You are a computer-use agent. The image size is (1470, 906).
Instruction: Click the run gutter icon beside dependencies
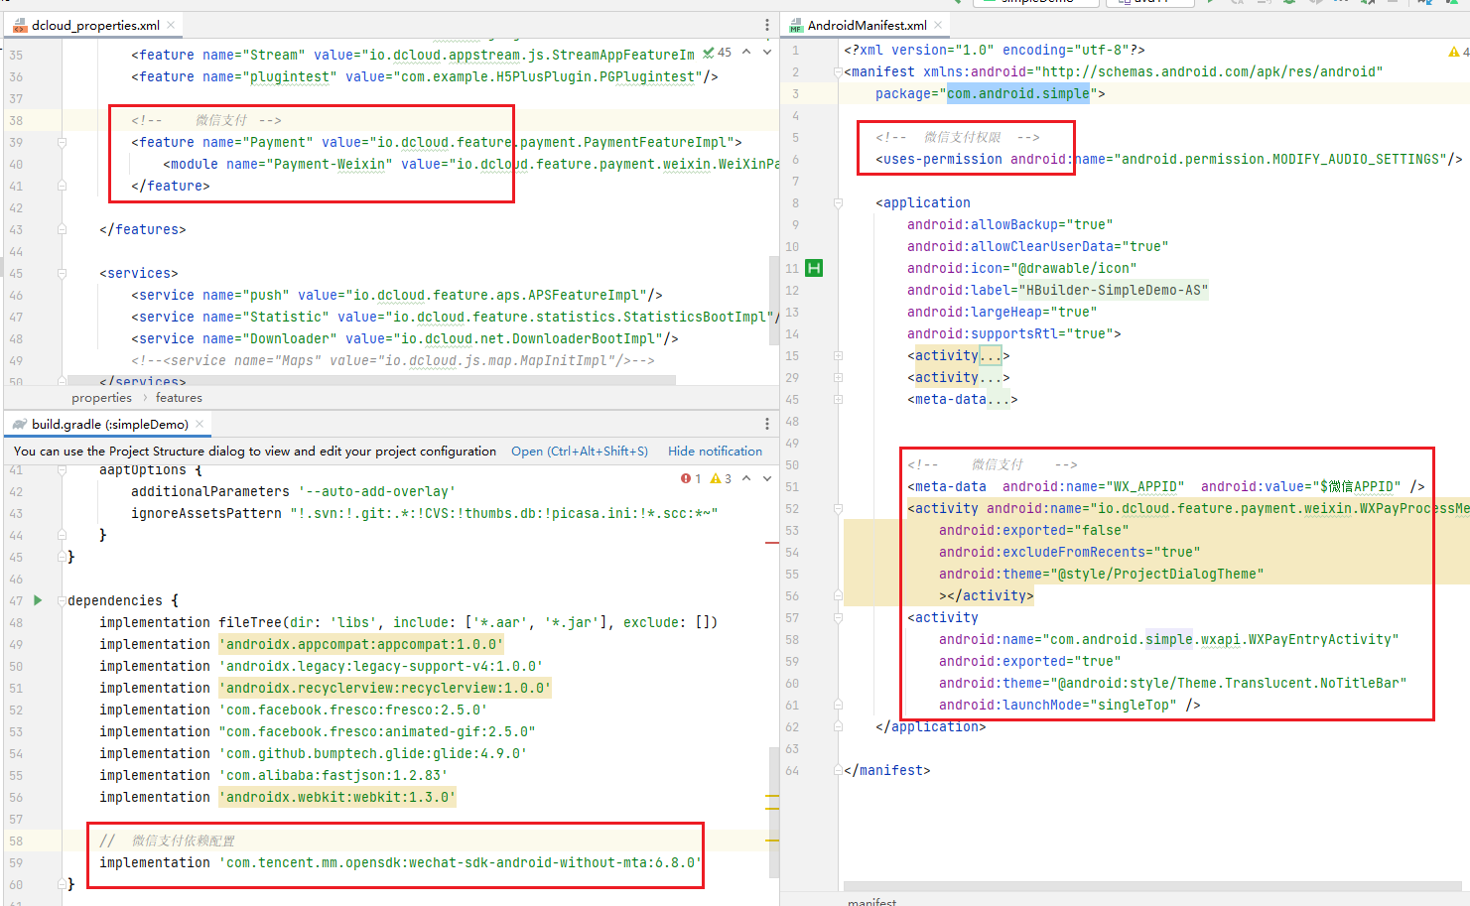click(x=39, y=600)
